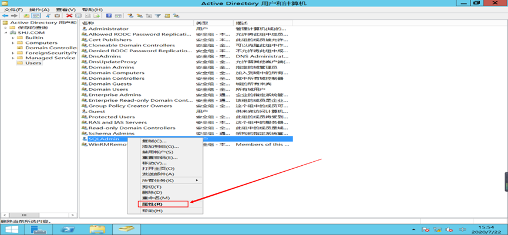Click the Refresh toolbar icon
Image resolution: width=508 pixels, height=235 pixels.
coord(88,15)
